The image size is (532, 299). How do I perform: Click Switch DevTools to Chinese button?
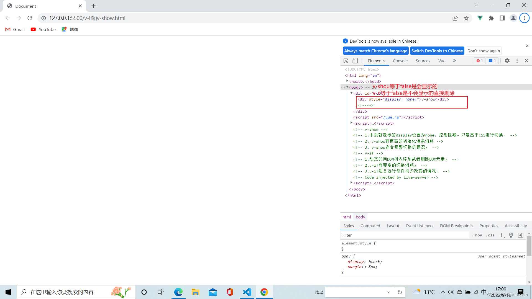(437, 51)
